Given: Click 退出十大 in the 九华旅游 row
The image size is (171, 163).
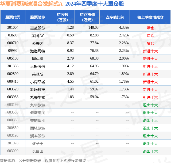Looking at the screenshot, I should pyautogui.click(x=150, y=105).
